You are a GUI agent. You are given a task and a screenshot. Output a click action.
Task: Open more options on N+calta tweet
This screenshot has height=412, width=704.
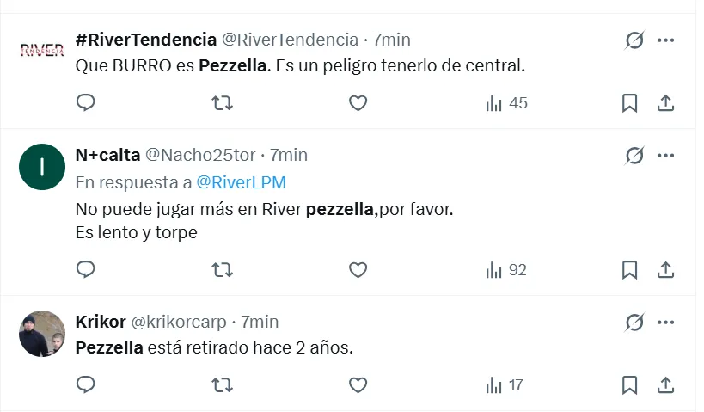[665, 155]
